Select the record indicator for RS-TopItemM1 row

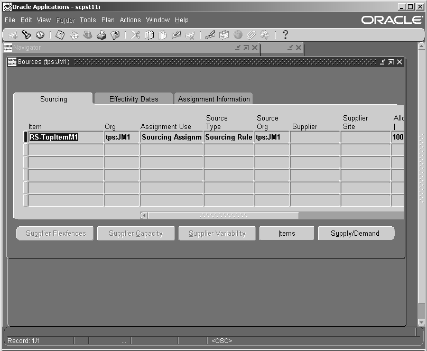pyautogui.click(x=25, y=137)
